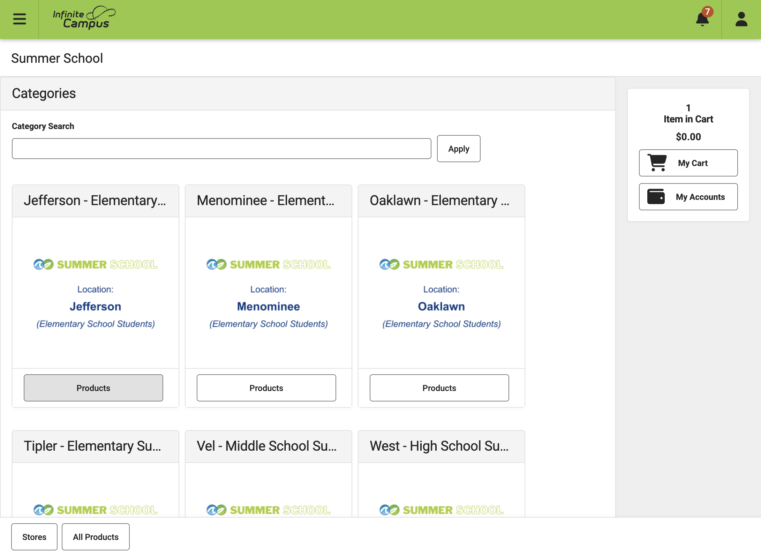Click the Categories section header
Viewport: 761px width, 556px height.
click(x=44, y=93)
